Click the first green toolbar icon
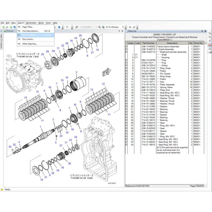The height and width of the screenshot is (212, 212). pyautogui.click(x=3, y=27)
